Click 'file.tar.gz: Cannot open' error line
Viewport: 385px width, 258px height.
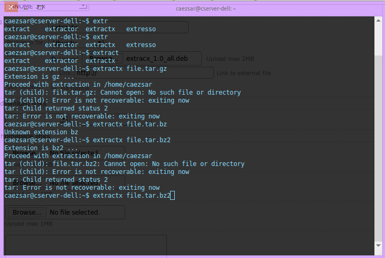pos(123,93)
